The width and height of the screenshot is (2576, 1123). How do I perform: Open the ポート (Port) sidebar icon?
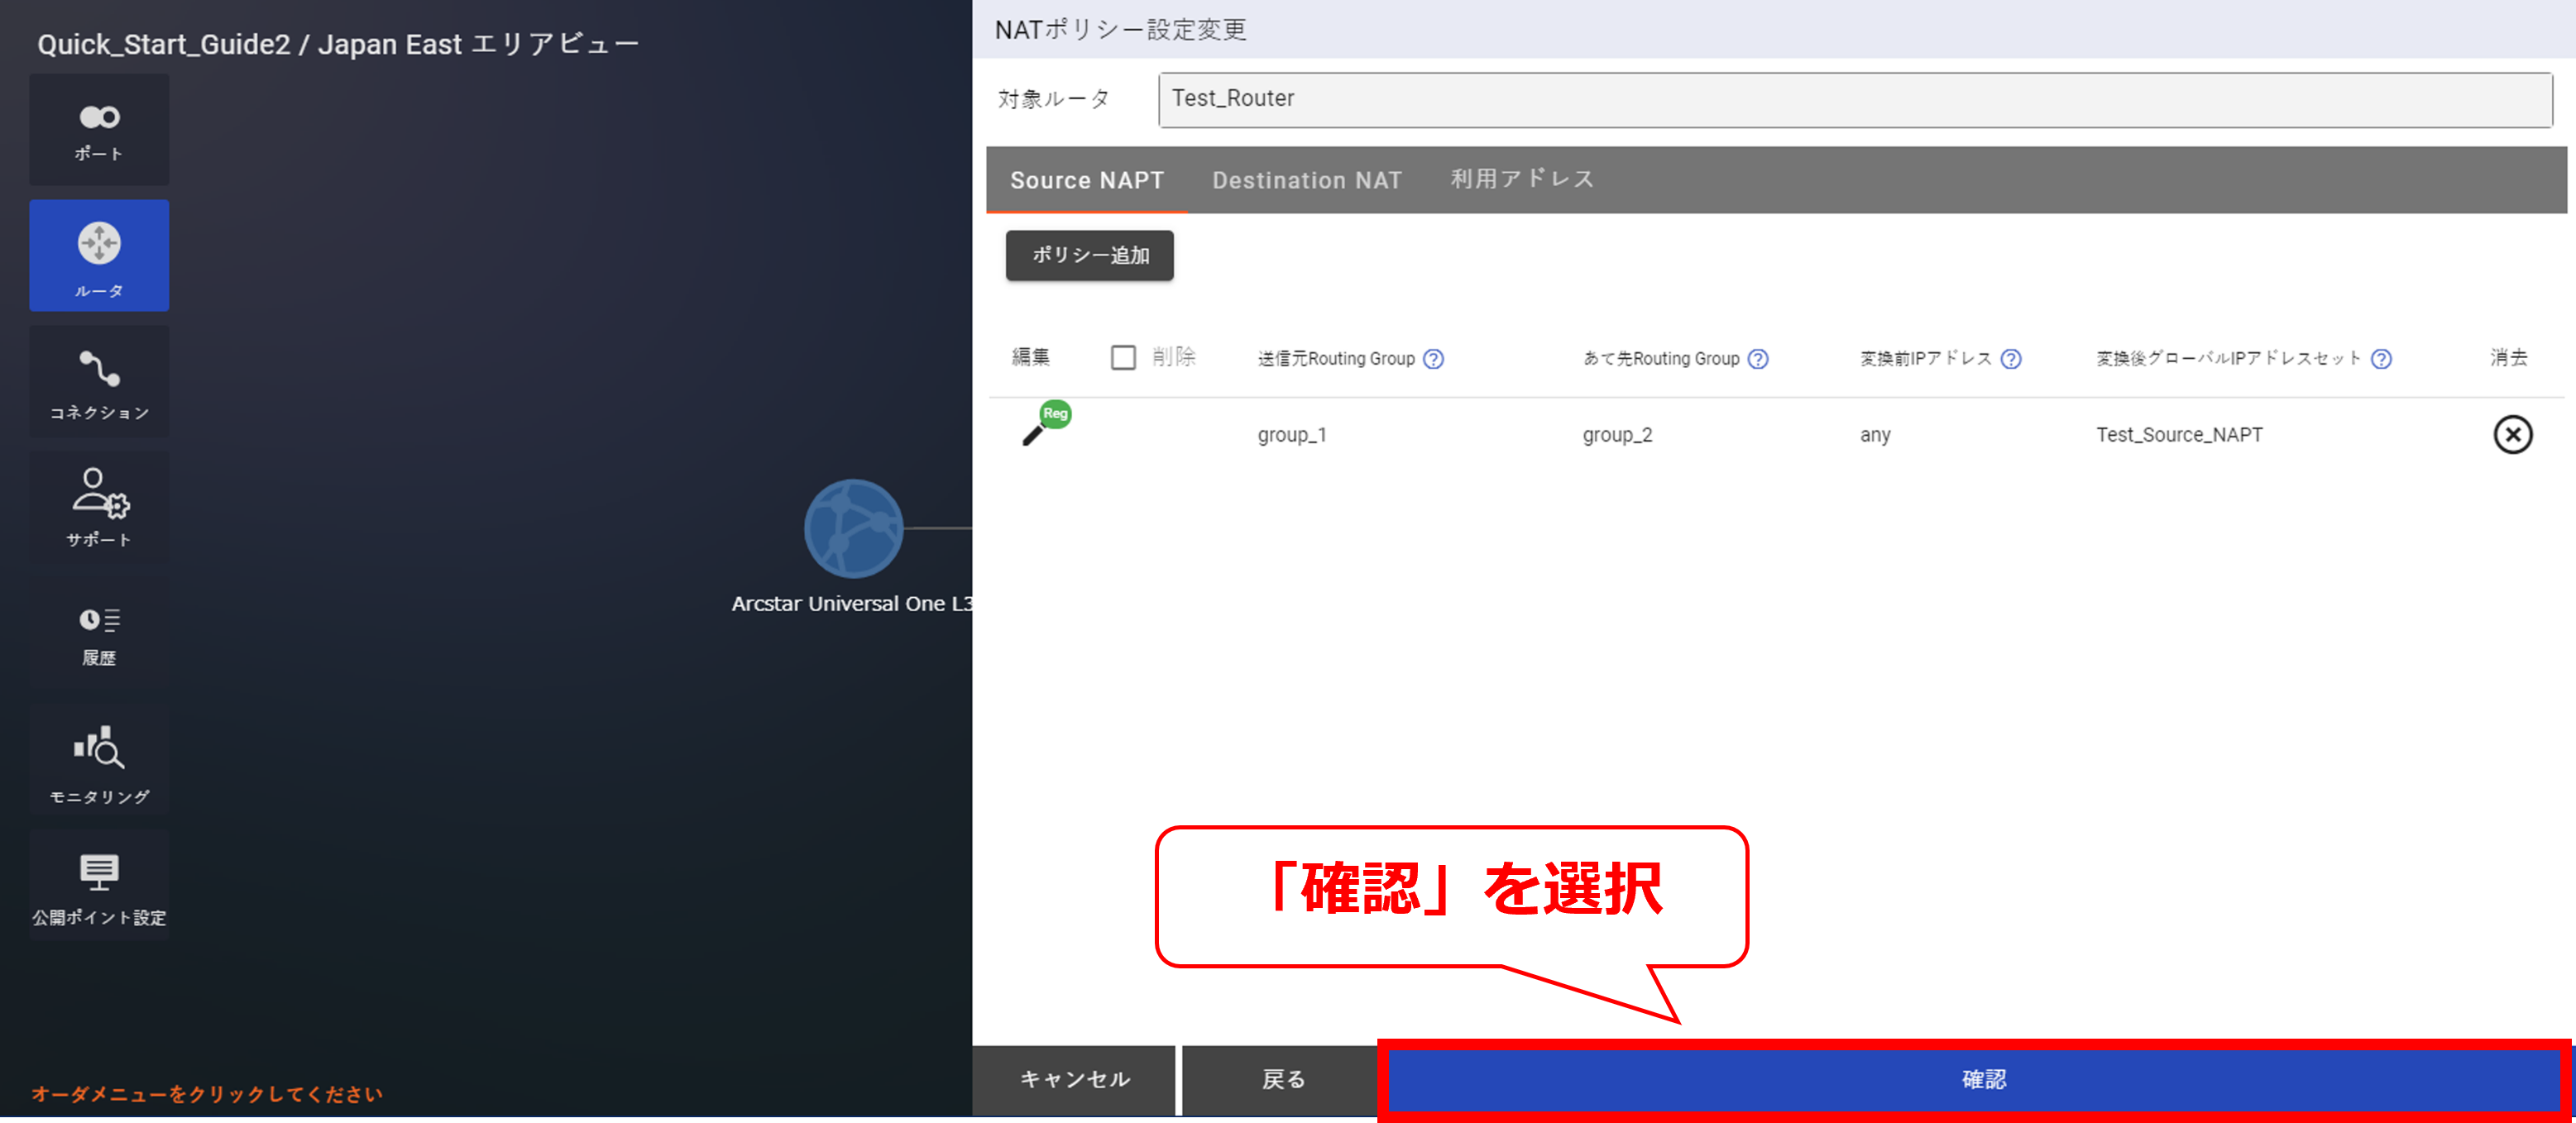point(99,130)
